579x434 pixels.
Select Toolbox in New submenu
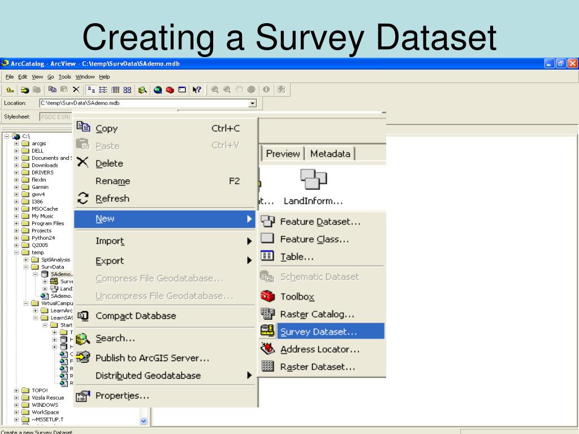(322, 296)
